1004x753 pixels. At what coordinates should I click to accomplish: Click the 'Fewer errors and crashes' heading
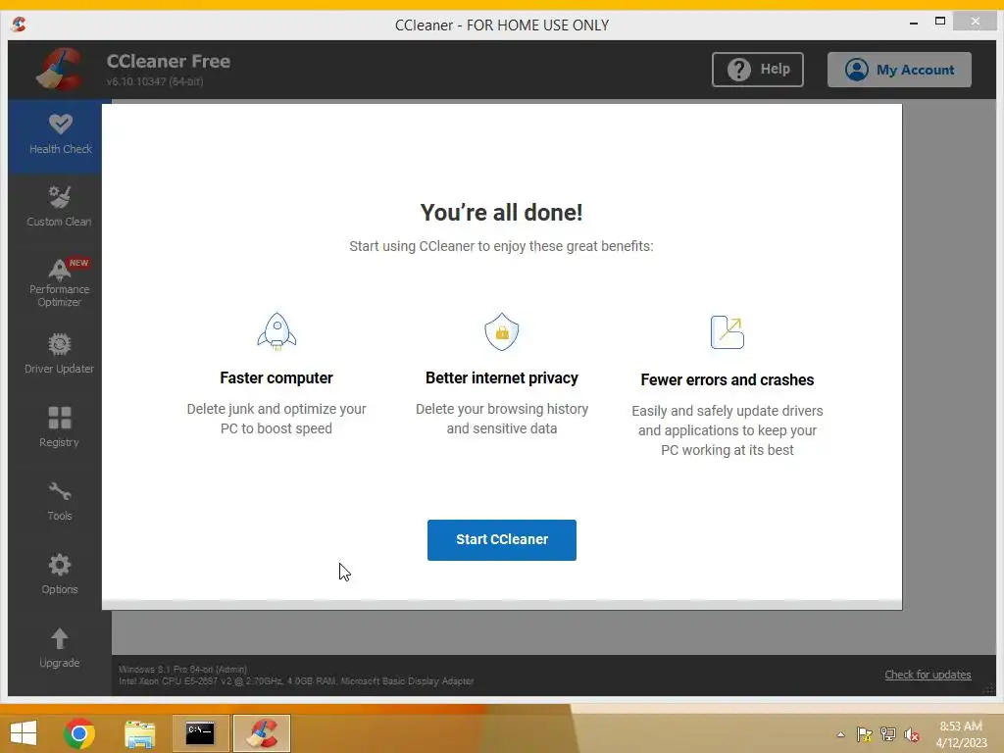pos(727,379)
